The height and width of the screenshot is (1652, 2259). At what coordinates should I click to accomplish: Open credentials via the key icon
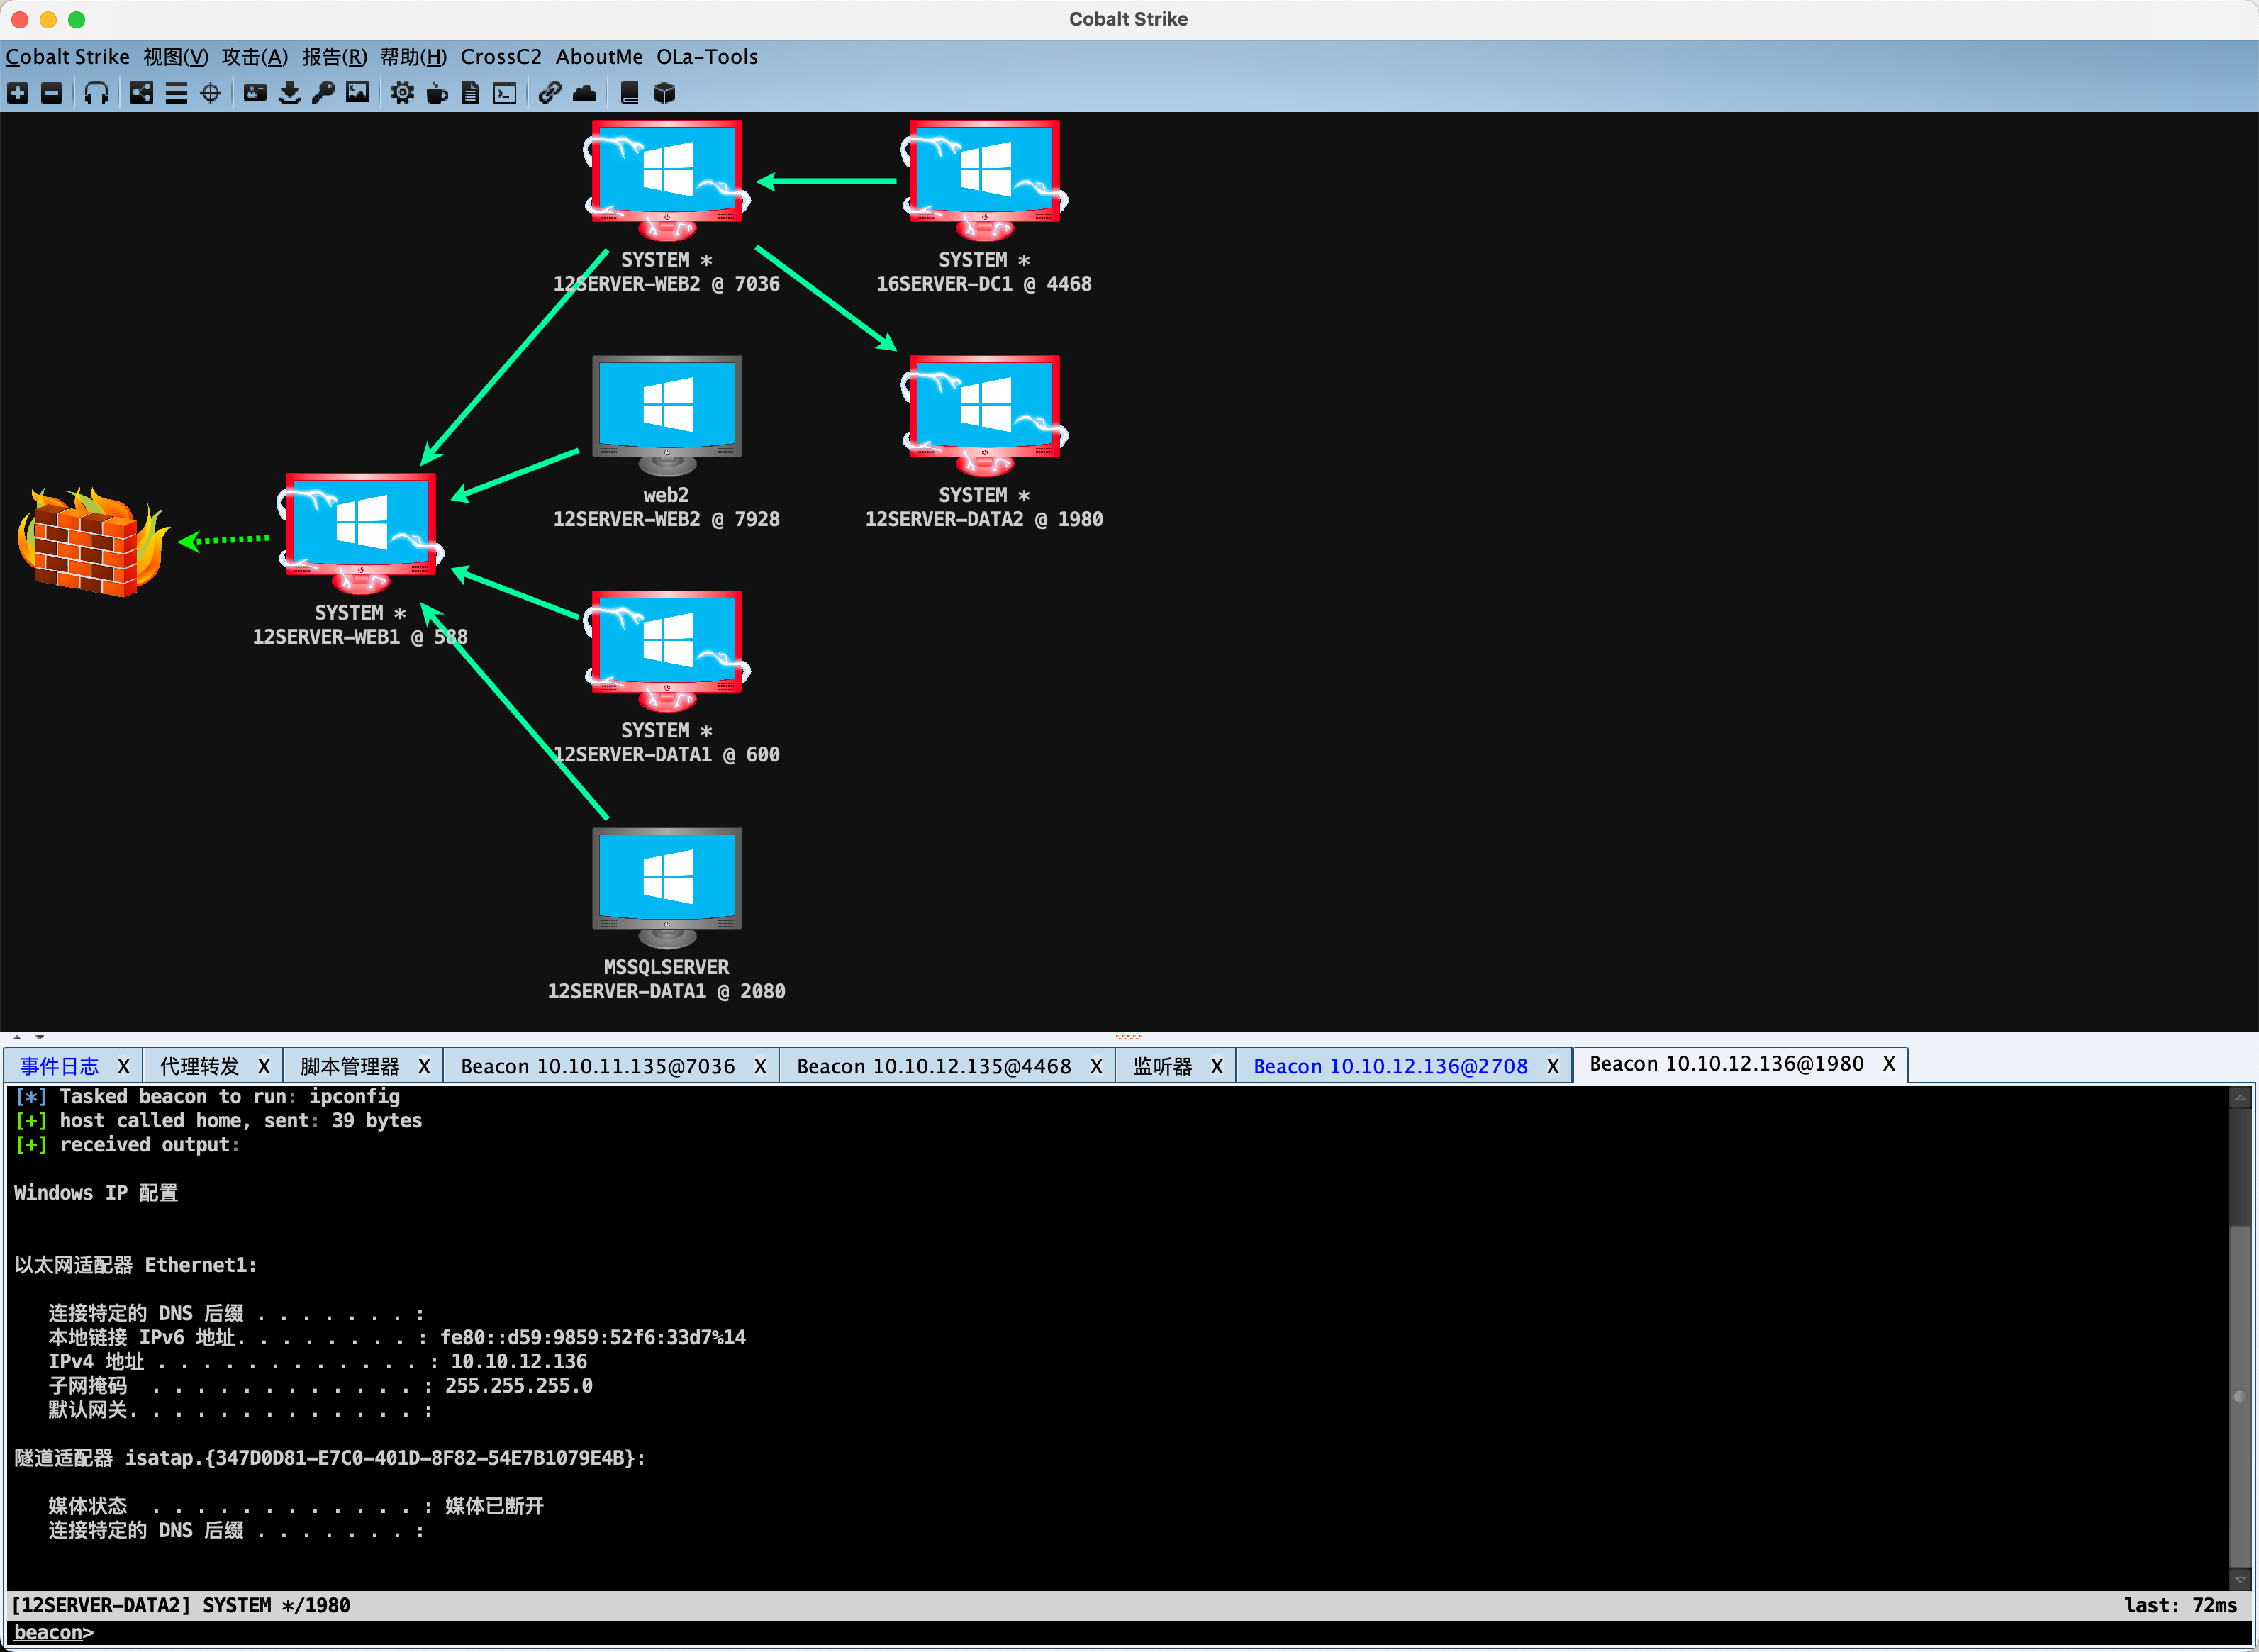point(322,93)
